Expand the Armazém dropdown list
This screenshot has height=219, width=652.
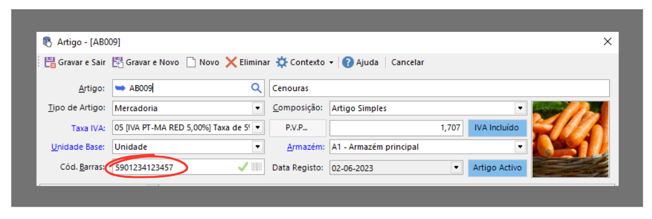click(x=520, y=147)
